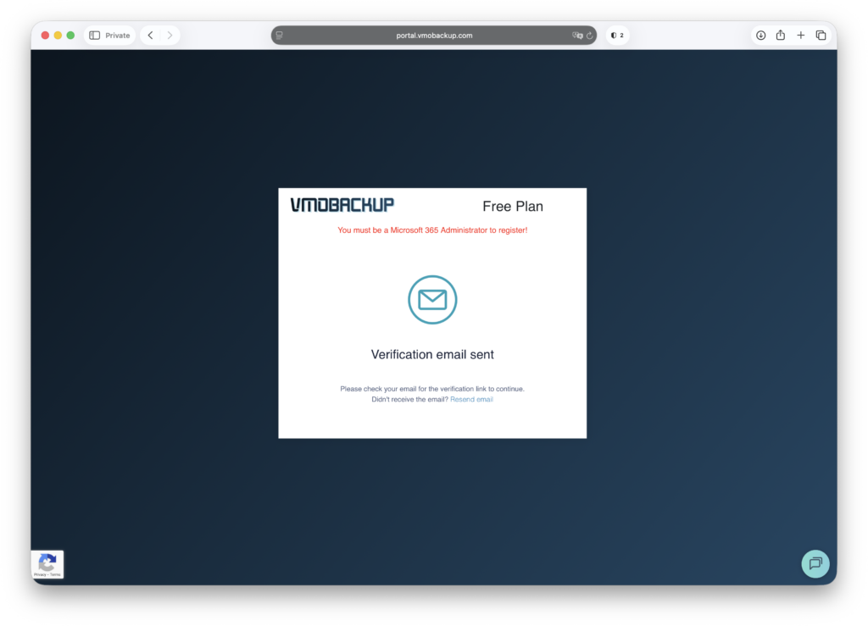Click the VMOBACKUP logo
The height and width of the screenshot is (626, 868).
click(x=342, y=205)
